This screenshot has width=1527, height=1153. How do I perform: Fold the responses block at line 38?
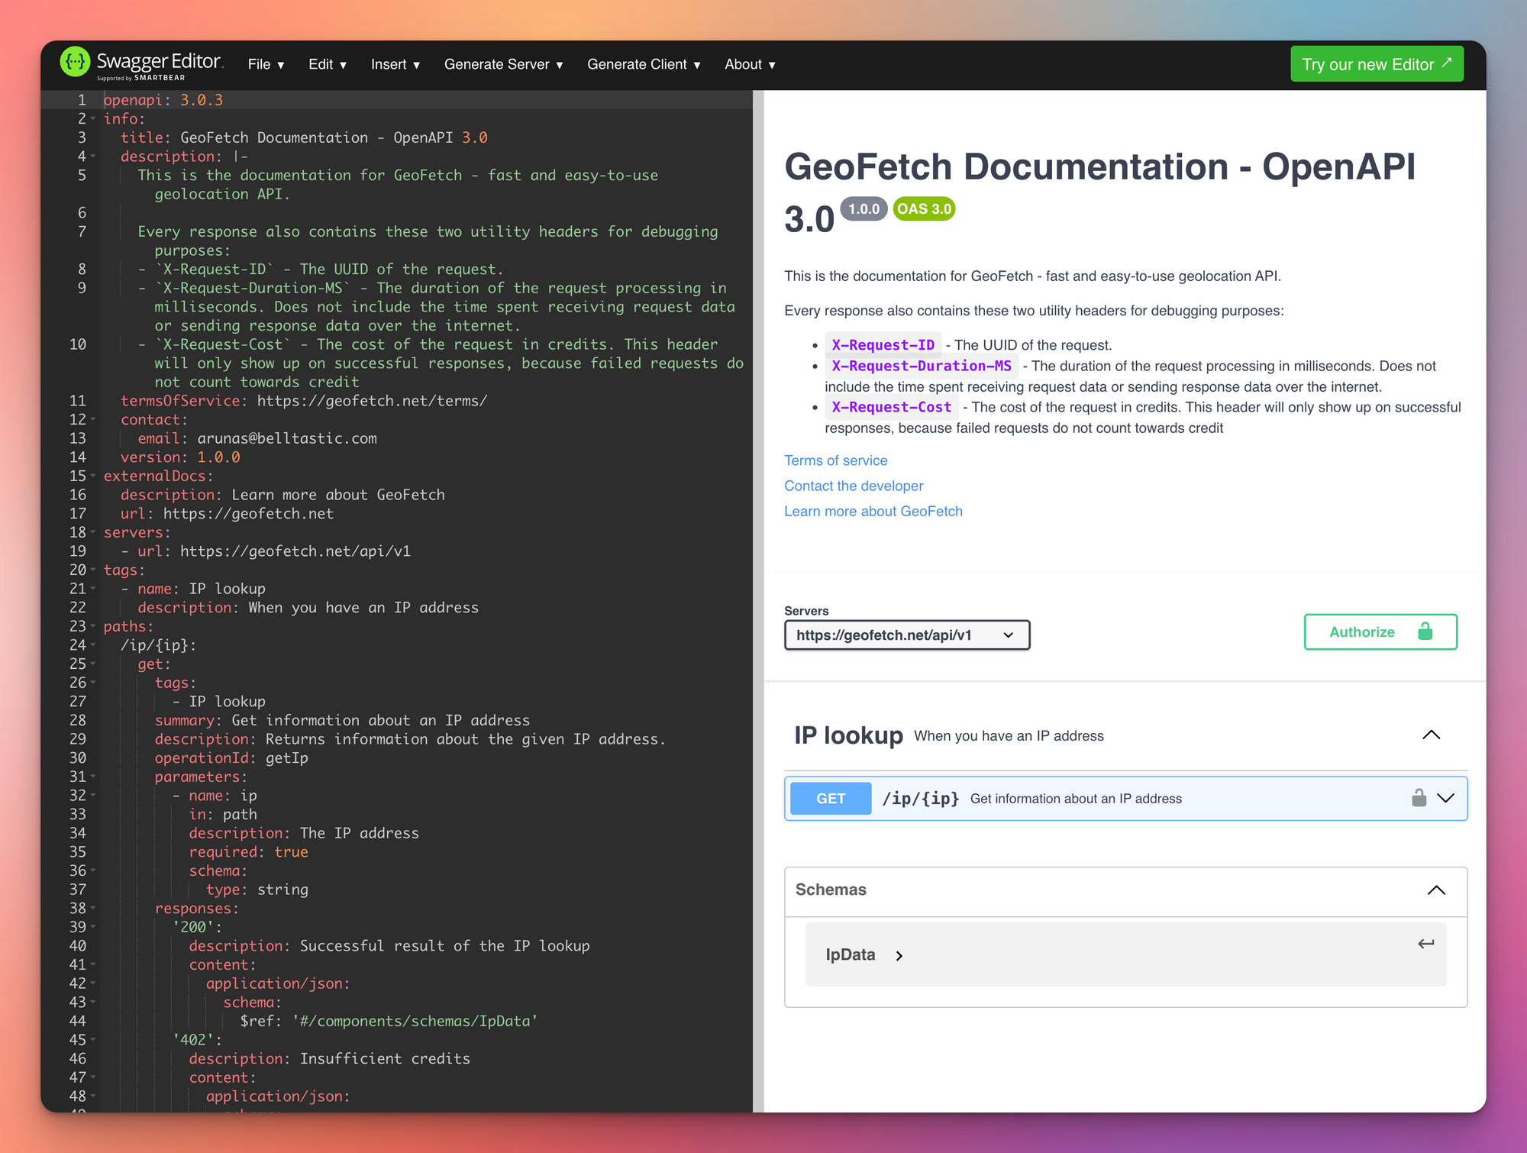tap(93, 909)
